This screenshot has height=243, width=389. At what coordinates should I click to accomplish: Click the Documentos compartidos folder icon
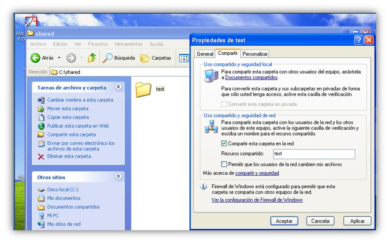(41, 207)
